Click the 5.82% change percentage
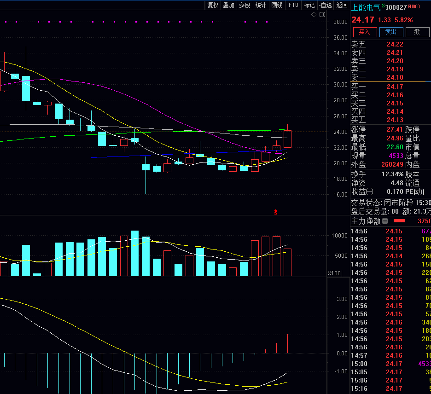Image resolution: width=431 pixels, height=394 pixels. 404,20
